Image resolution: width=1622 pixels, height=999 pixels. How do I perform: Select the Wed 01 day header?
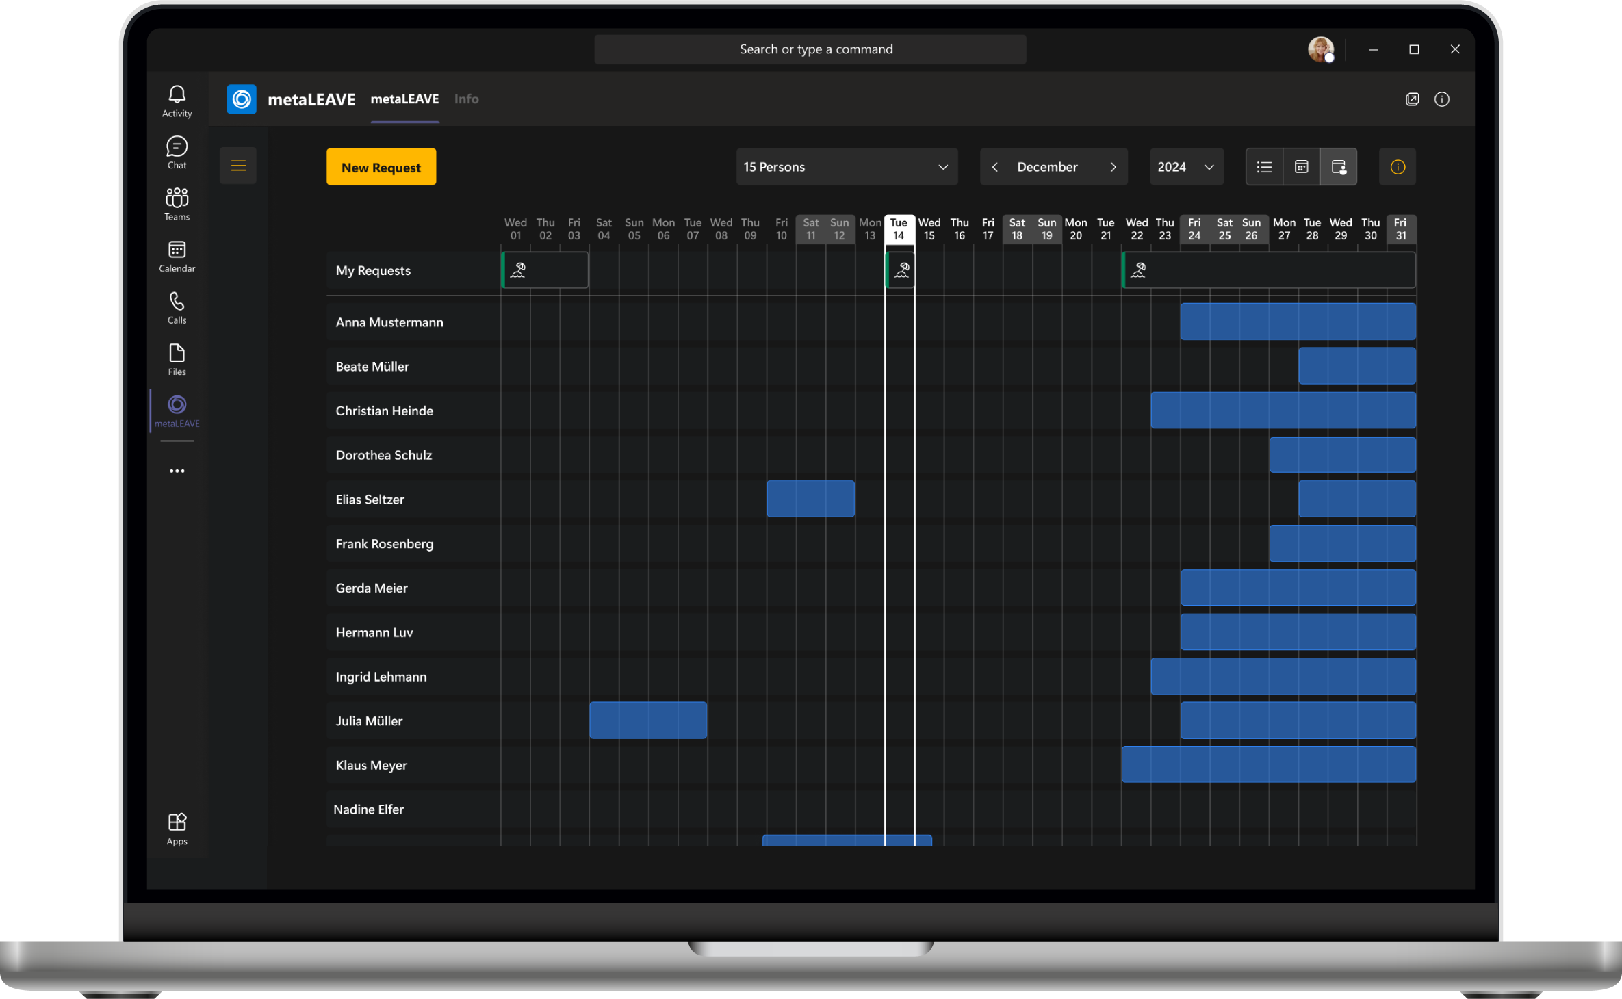515,229
